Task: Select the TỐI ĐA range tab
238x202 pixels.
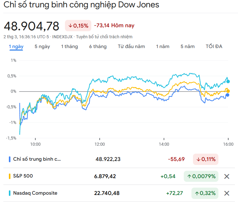Action: coord(214,47)
